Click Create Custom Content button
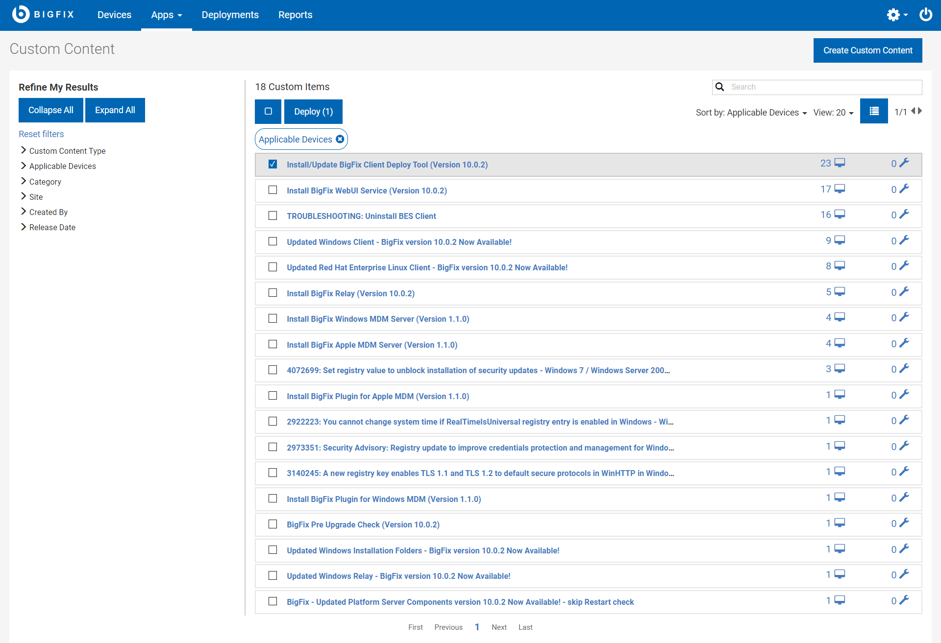Image resolution: width=941 pixels, height=643 pixels. (x=867, y=50)
